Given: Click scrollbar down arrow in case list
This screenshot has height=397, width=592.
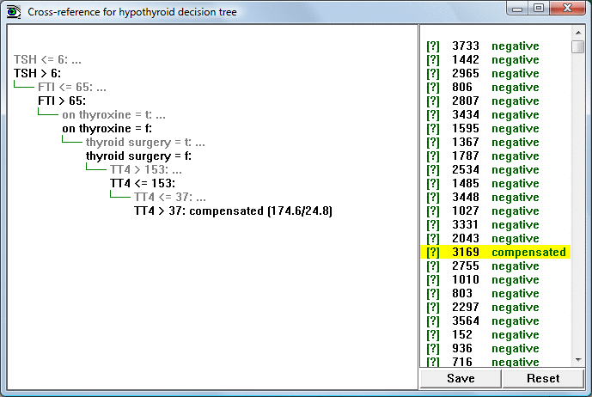Looking at the screenshot, I should (578, 360).
